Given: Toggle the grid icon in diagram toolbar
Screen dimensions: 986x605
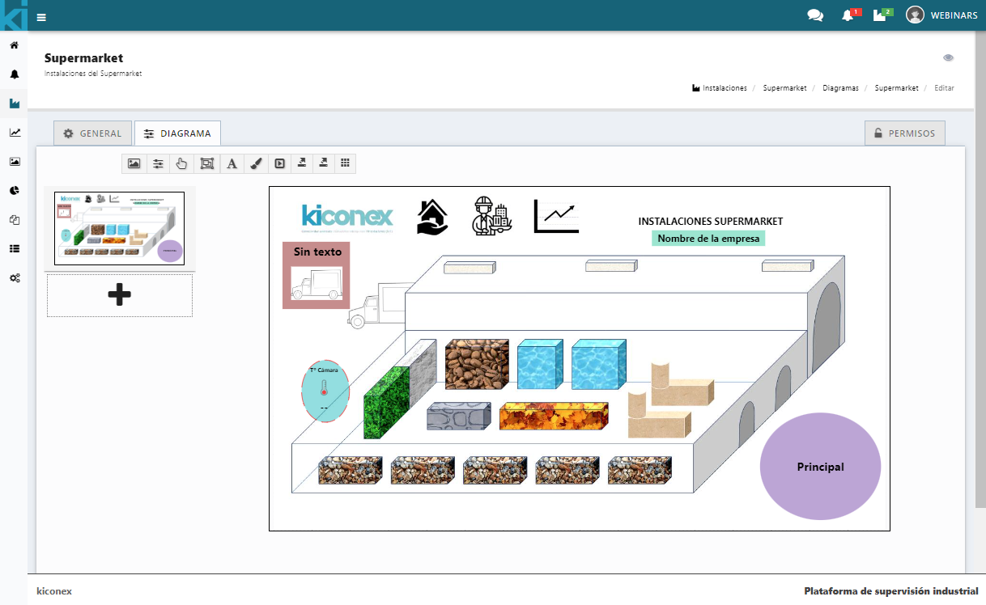Looking at the screenshot, I should pos(345,163).
